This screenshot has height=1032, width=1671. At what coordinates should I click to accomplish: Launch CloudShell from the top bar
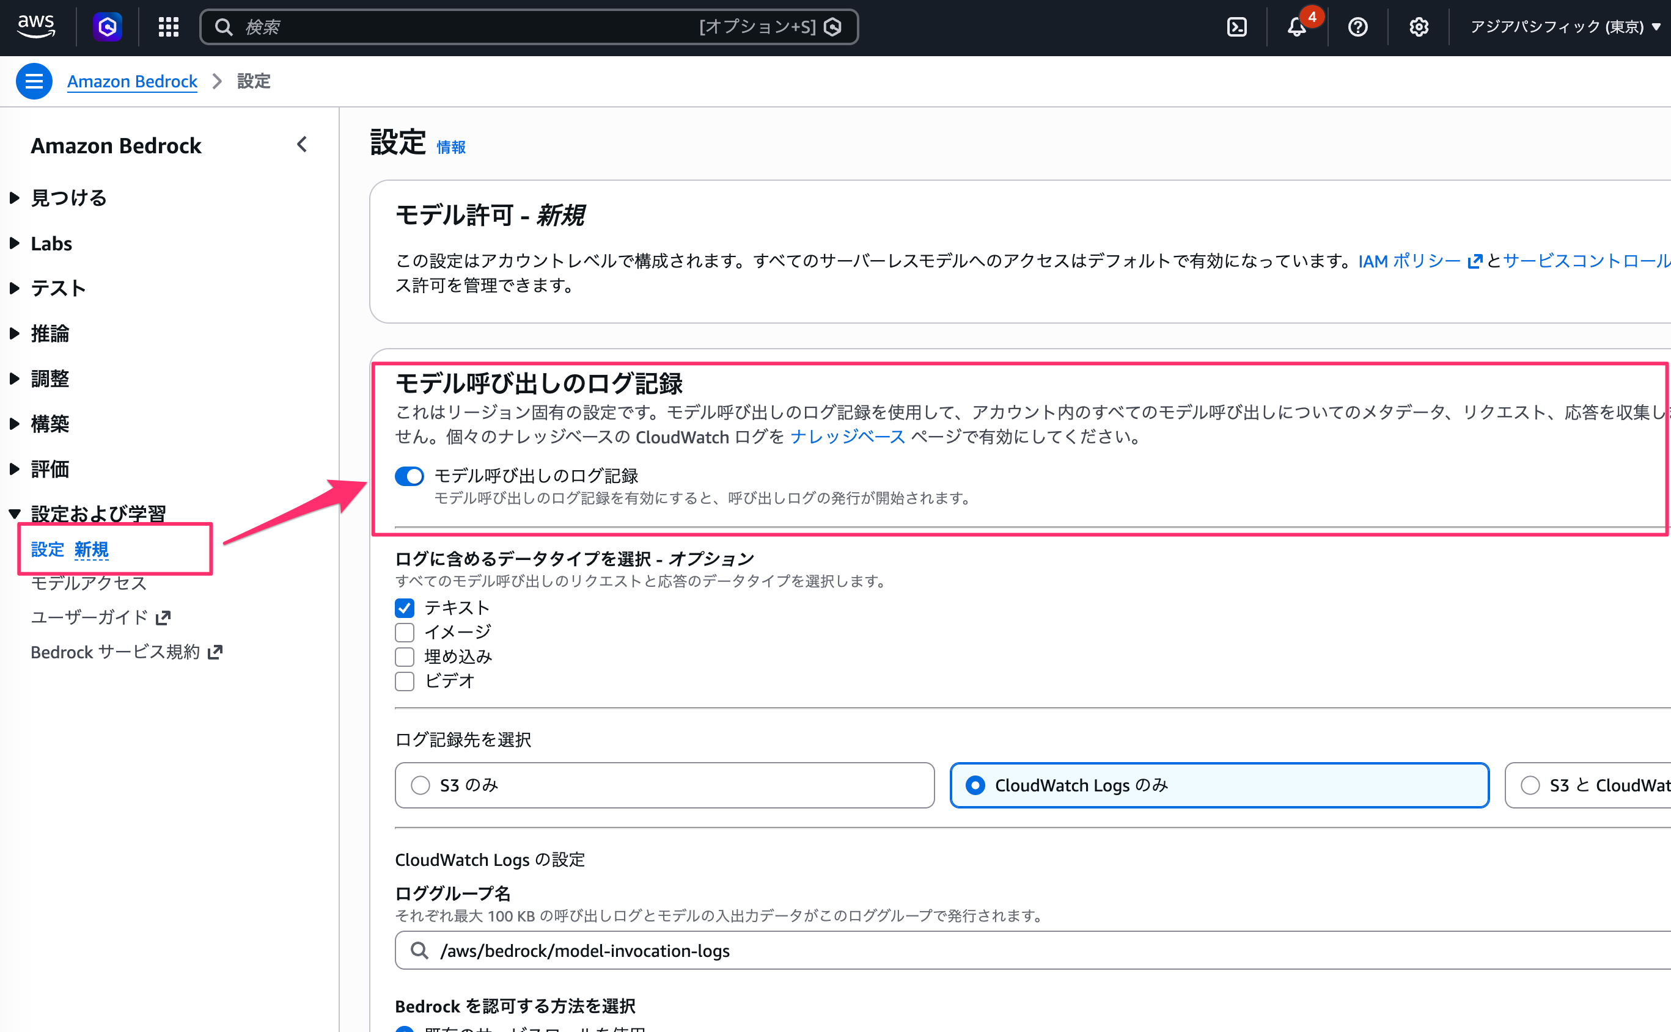[x=1236, y=27]
